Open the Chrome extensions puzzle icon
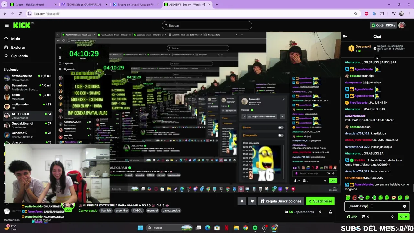 pos(382,14)
